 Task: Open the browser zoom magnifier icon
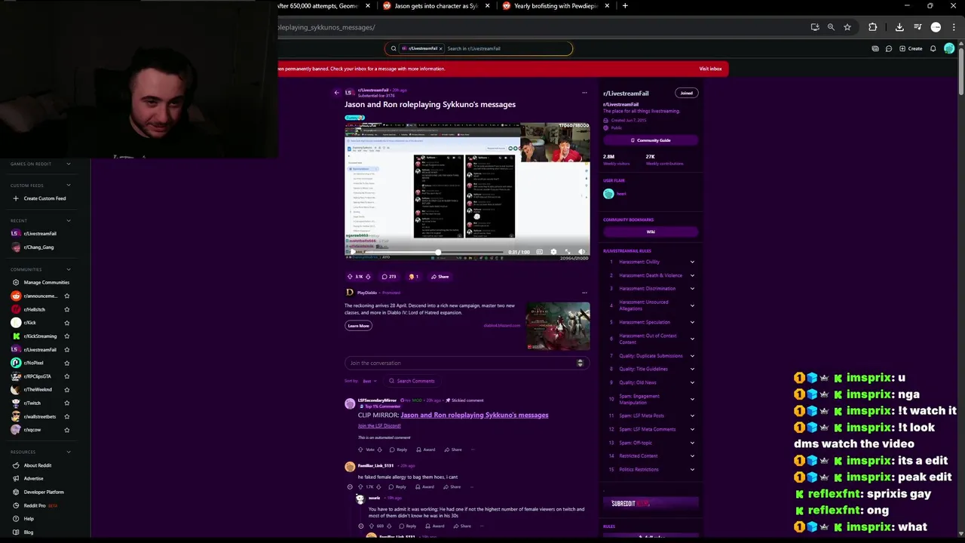pyautogui.click(x=831, y=27)
